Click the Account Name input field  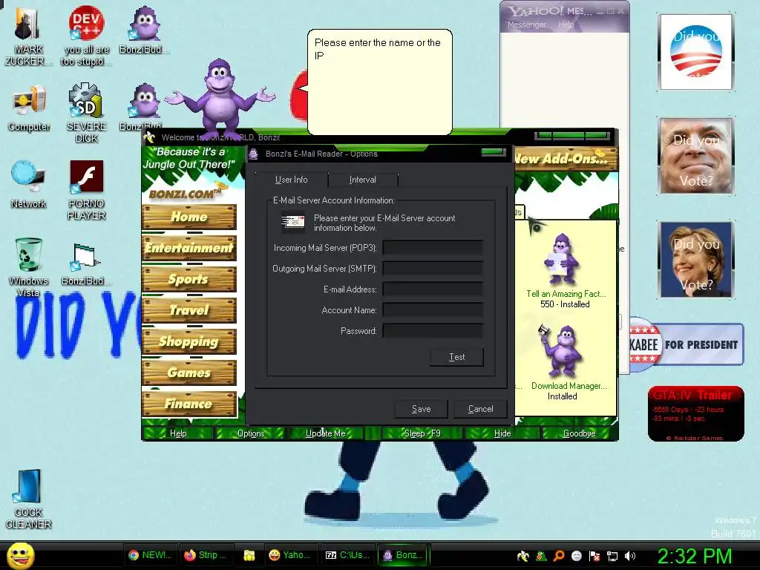point(433,310)
